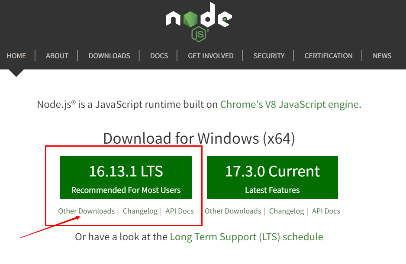This screenshot has height=264, width=406.
Task: Open the DOCS section
Action: click(x=159, y=56)
